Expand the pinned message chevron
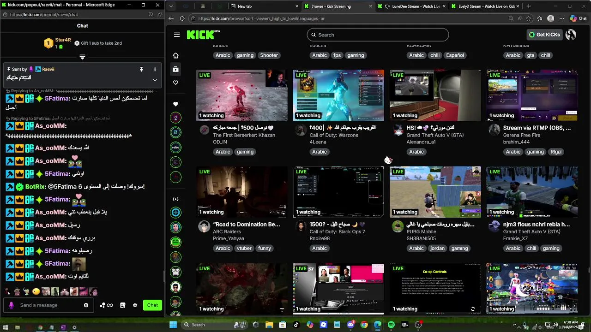This screenshot has height=332, width=591. click(155, 80)
